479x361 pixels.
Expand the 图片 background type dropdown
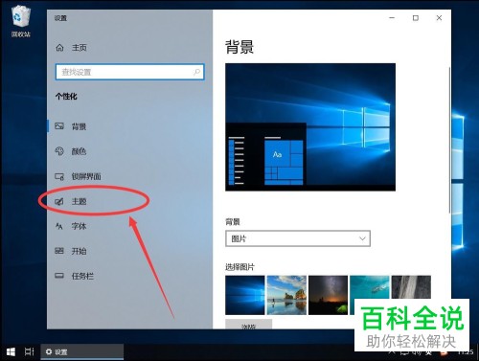click(298, 238)
